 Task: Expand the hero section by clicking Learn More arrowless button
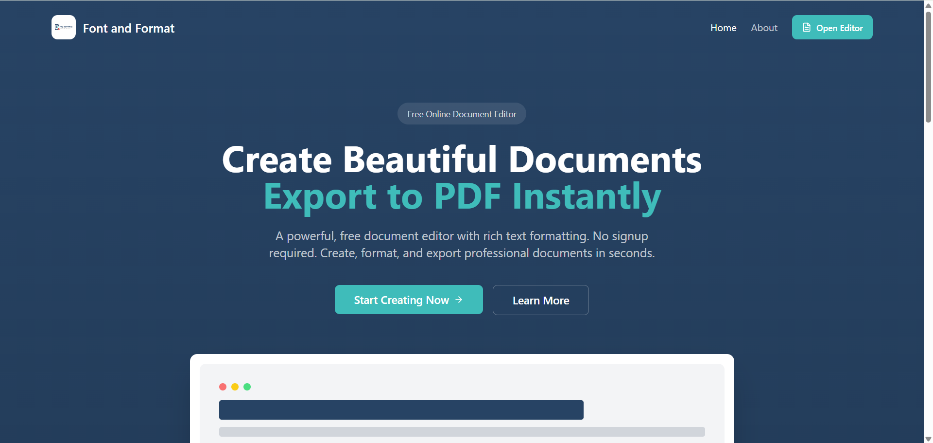[x=540, y=300]
